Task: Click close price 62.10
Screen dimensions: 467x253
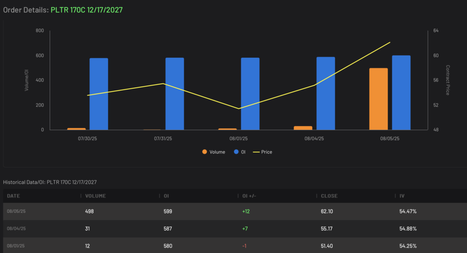Action: [x=327, y=212]
